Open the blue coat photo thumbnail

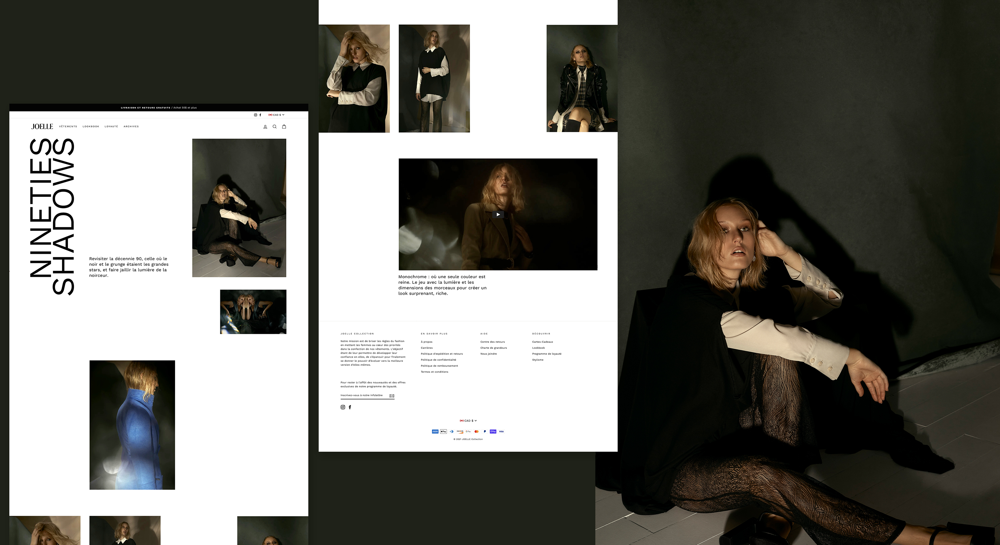(x=132, y=425)
